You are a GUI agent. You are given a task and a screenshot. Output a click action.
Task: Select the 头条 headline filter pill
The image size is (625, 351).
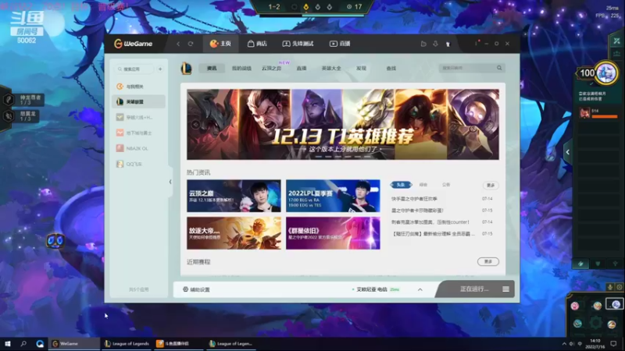click(x=401, y=185)
